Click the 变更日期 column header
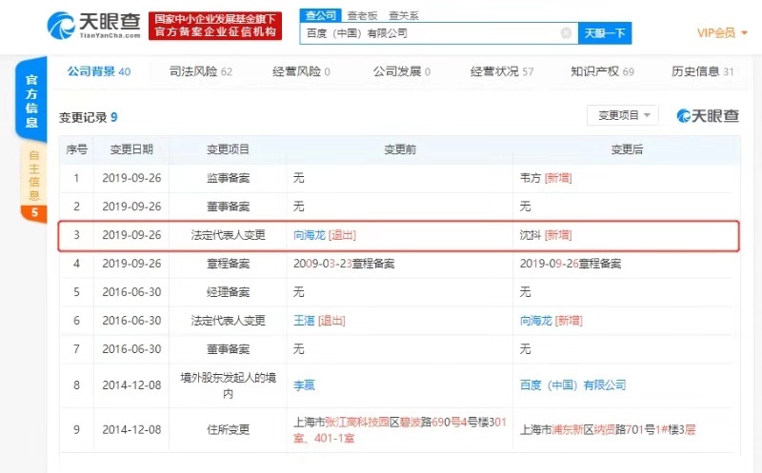The height and width of the screenshot is (473, 762). [x=131, y=149]
